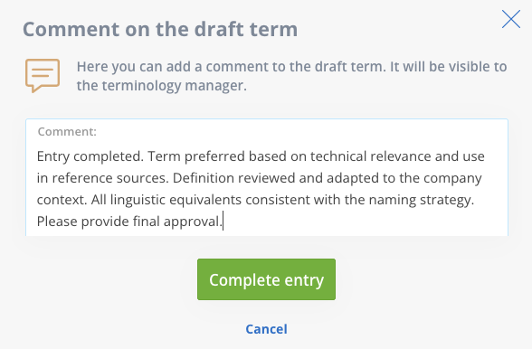The width and height of the screenshot is (532, 349).
Task: Click the word "adapted" in the comment
Action: pos(352,178)
